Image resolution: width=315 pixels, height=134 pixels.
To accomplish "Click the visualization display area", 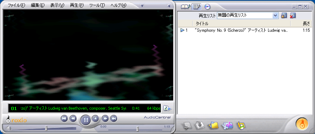I will point(88,55).
